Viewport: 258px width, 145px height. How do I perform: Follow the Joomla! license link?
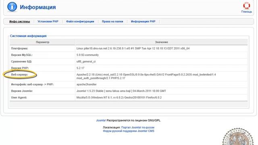[x=101, y=120]
